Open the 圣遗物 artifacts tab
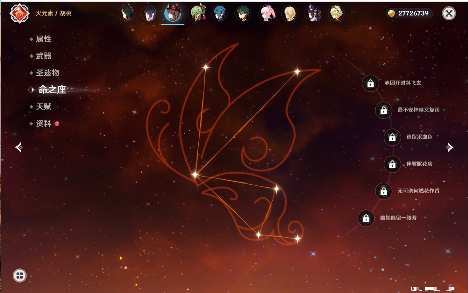Screen dimensions: 468x293 [x=47, y=73]
